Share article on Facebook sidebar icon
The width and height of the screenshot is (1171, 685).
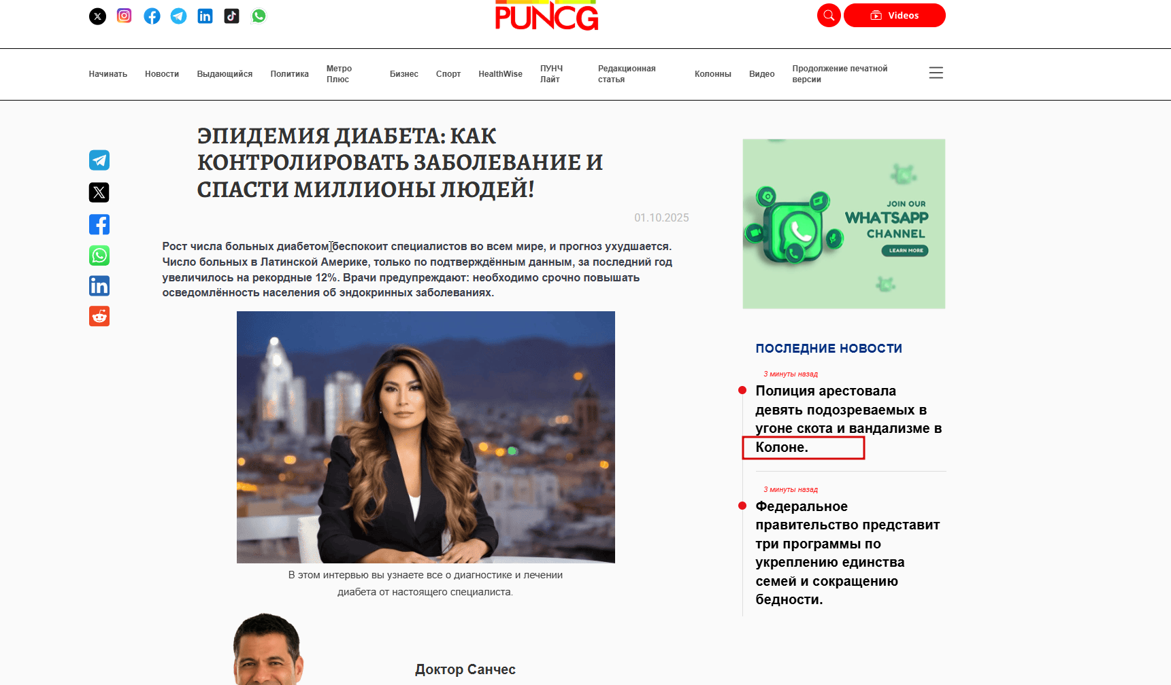(x=99, y=224)
